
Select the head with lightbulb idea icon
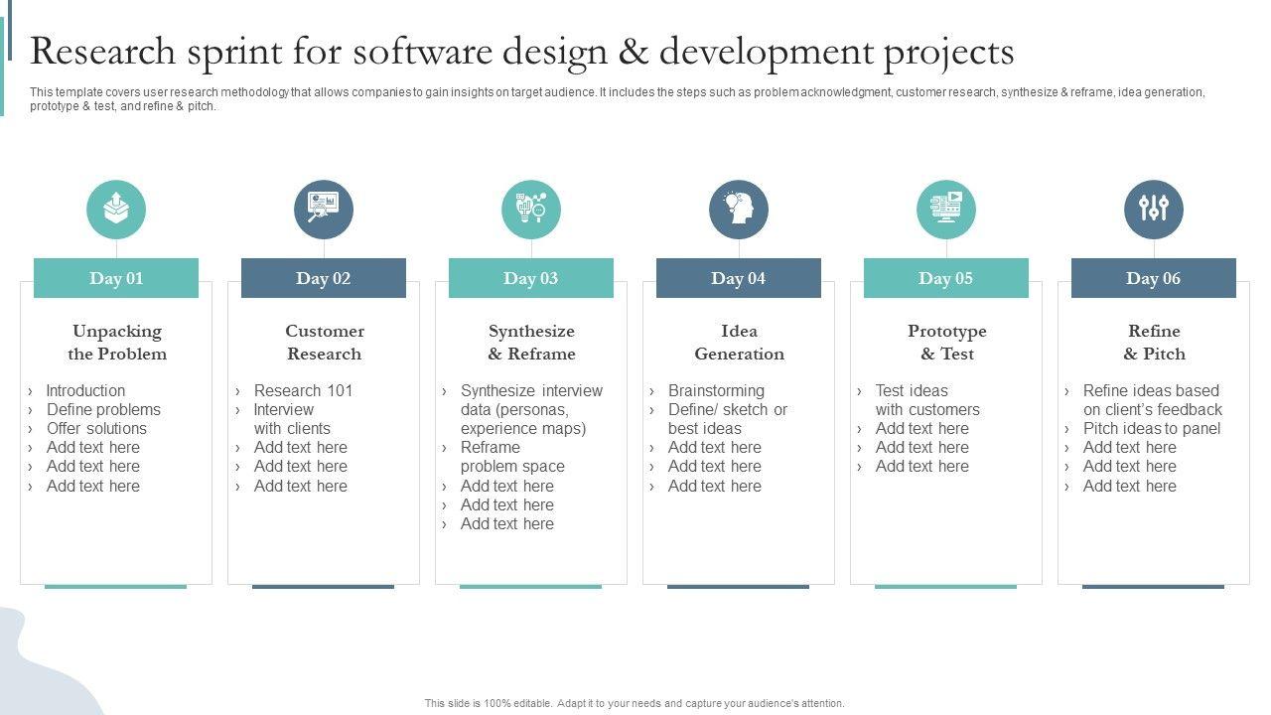pyautogui.click(x=739, y=210)
